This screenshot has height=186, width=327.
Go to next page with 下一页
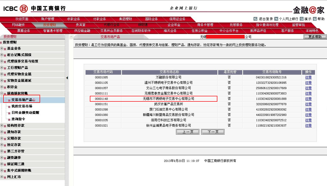213,132
